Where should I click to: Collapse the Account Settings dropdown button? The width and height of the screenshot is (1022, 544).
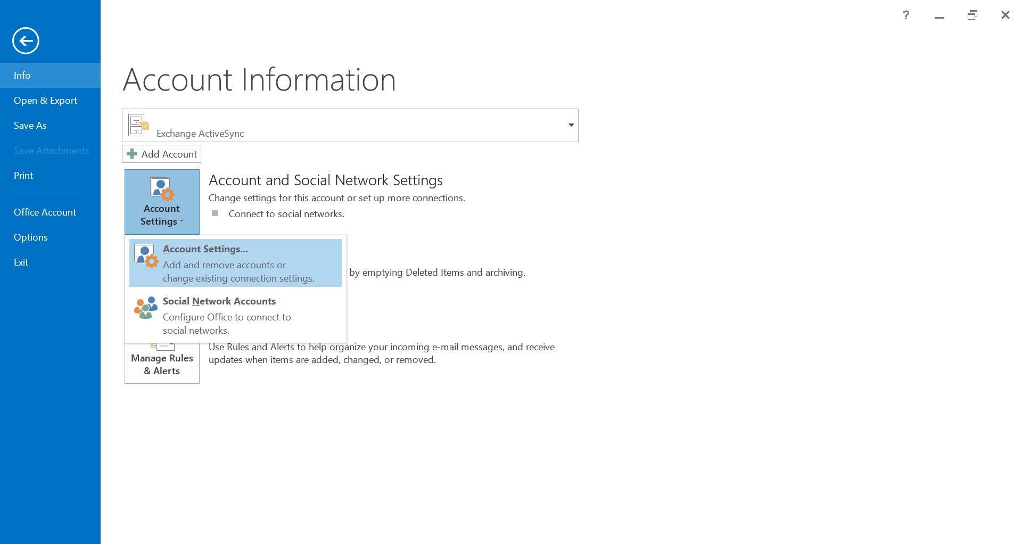pyautogui.click(x=162, y=215)
